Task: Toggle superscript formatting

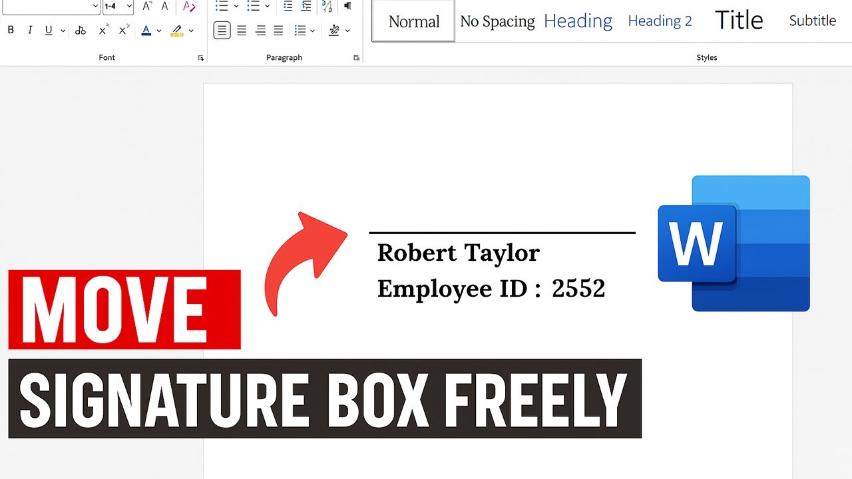Action: (124, 31)
